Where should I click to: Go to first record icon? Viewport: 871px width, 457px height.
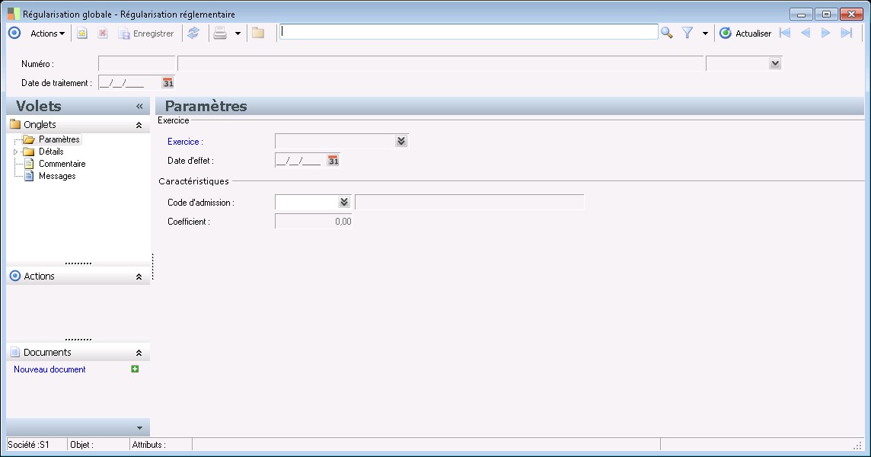point(785,33)
